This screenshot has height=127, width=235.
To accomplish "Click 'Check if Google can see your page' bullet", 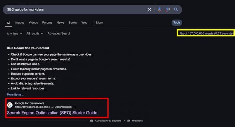I will [52, 55].
